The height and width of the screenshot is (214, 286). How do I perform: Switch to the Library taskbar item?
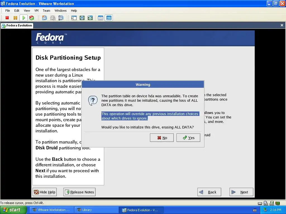click(96, 210)
